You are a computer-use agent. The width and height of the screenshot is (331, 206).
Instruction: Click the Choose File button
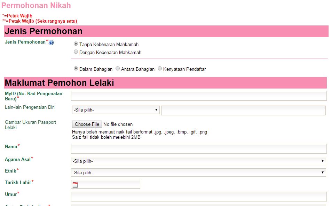pos(87,124)
